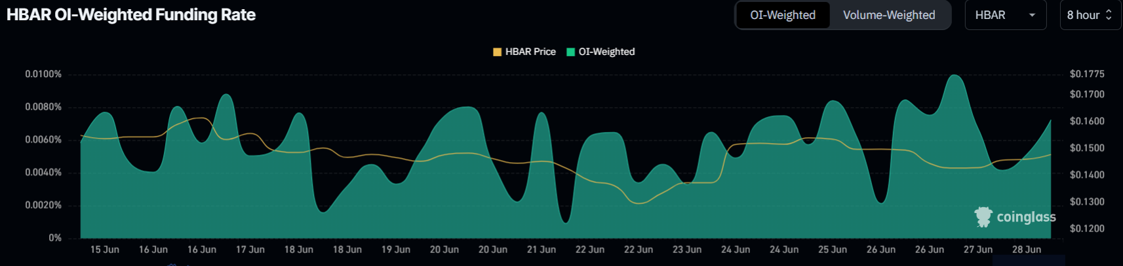Viewport: 1123px width, 266px height.
Task: Click the $0.1500 price axis label
Action: pos(1087,148)
